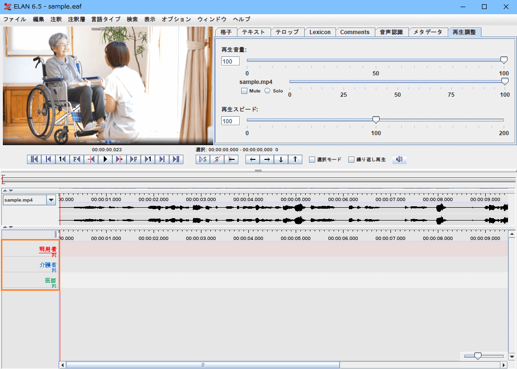This screenshot has height=369, width=517.
Task: Enable the 繰り返し再生 loop checkbox
Action: [352, 160]
